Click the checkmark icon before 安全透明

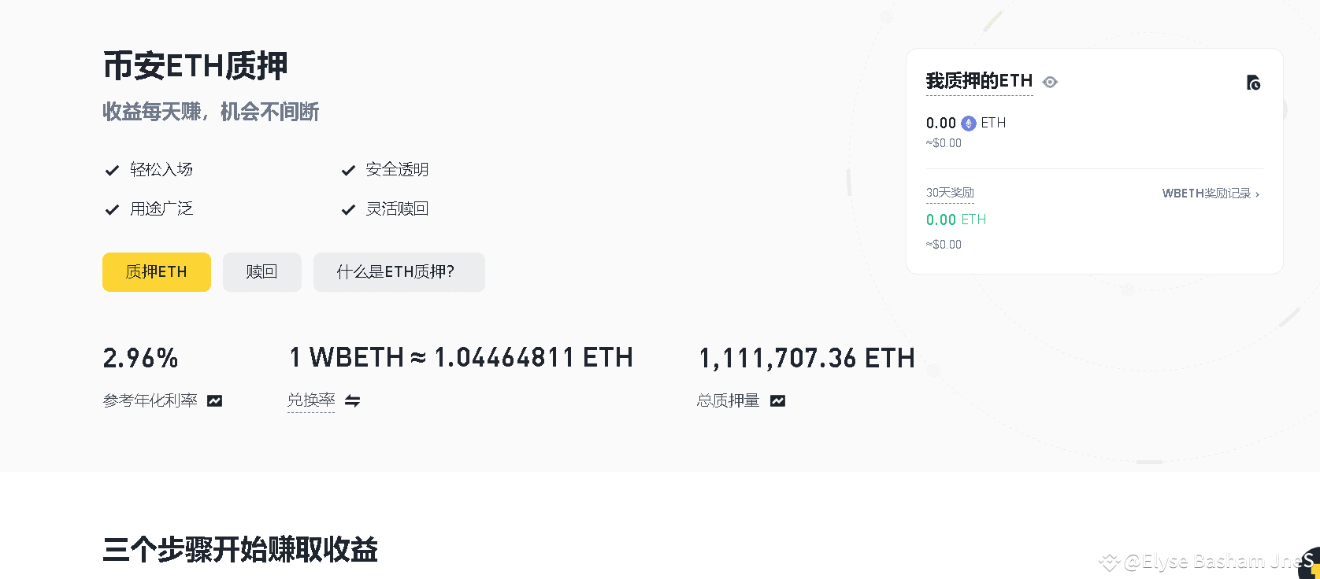(x=347, y=169)
